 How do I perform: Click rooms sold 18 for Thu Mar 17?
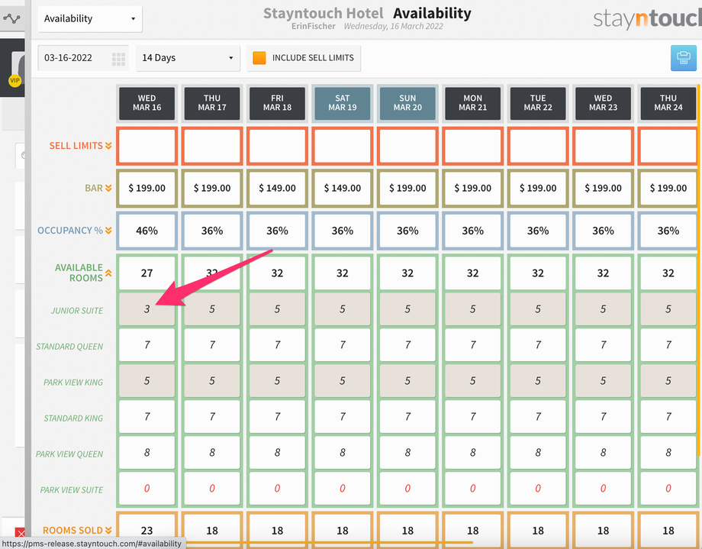click(x=212, y=530)
